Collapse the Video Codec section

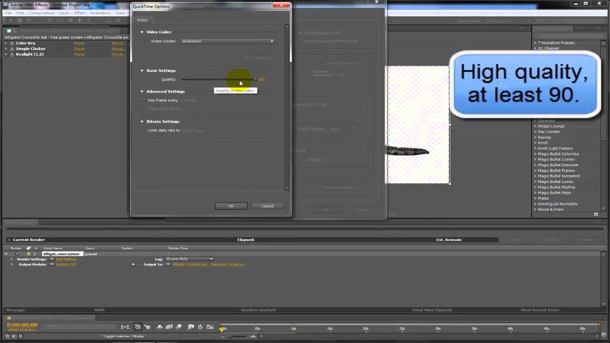coord(142,32)
